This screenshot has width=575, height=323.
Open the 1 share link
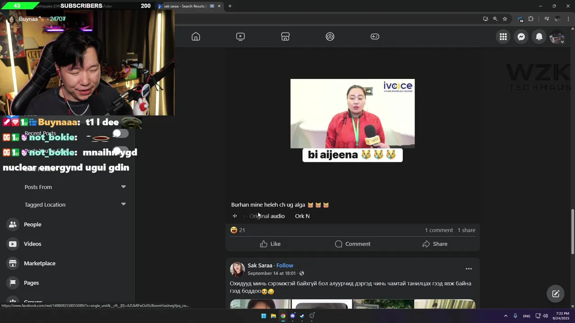point(466,230)
